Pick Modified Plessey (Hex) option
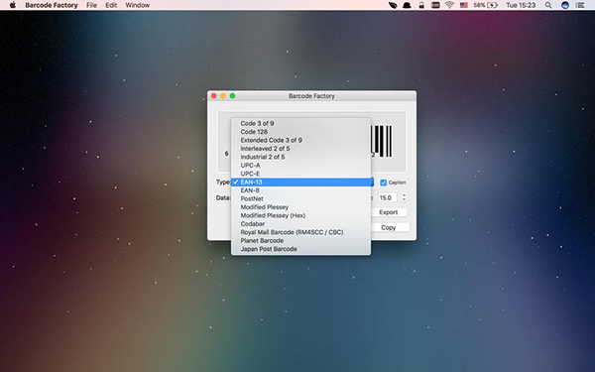This screenshot has height=372, width=595. [x=300, y=215]
